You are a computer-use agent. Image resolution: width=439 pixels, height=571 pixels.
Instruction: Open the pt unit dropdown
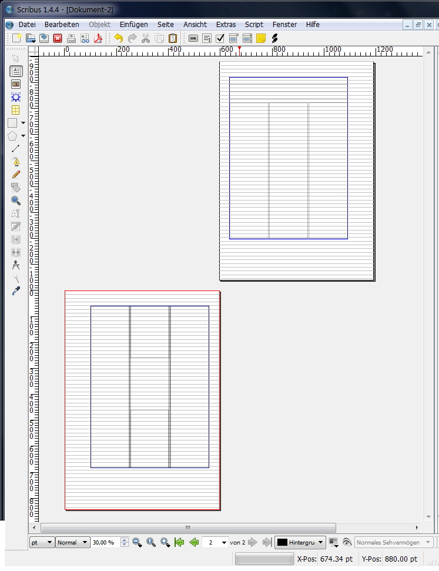42,542
